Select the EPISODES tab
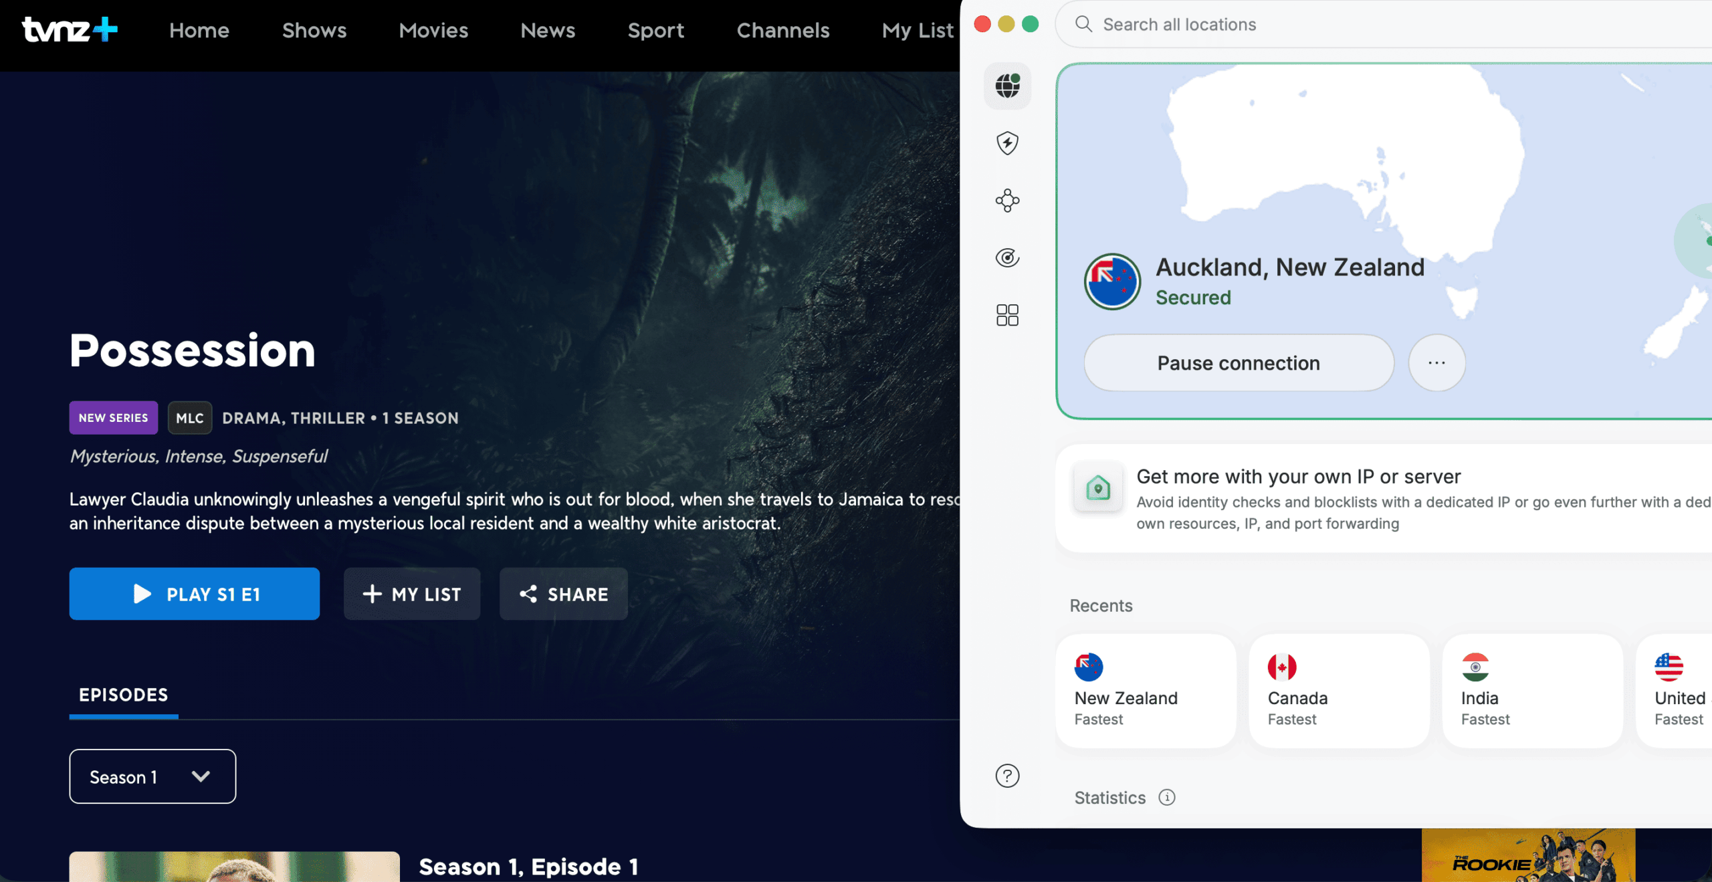The width and height of the screenshot is (1712, 882). coord(124,695)
